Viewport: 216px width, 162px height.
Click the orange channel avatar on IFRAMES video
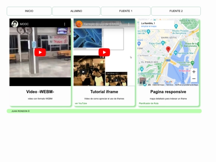(79, 24)
